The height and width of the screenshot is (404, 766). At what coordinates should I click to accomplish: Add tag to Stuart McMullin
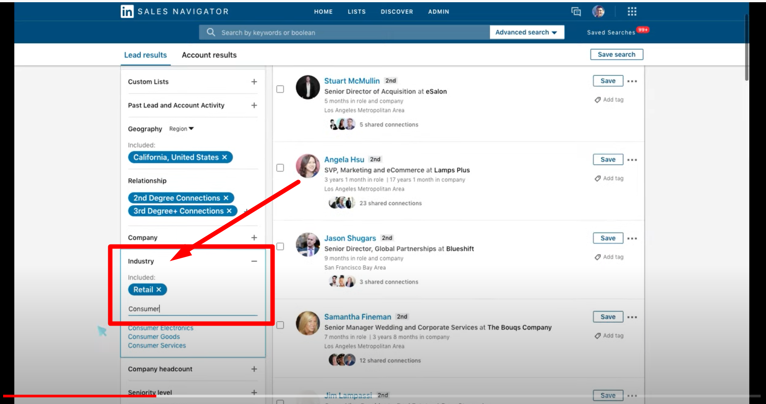(609, 100)
